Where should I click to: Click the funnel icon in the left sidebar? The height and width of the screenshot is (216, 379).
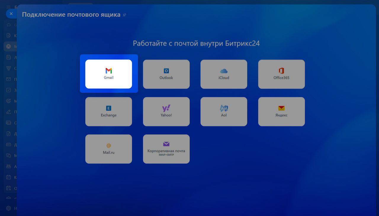[9, 68]
